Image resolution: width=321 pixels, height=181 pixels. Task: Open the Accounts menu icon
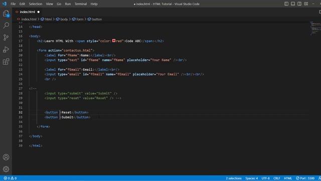click(x=6, y=157)
